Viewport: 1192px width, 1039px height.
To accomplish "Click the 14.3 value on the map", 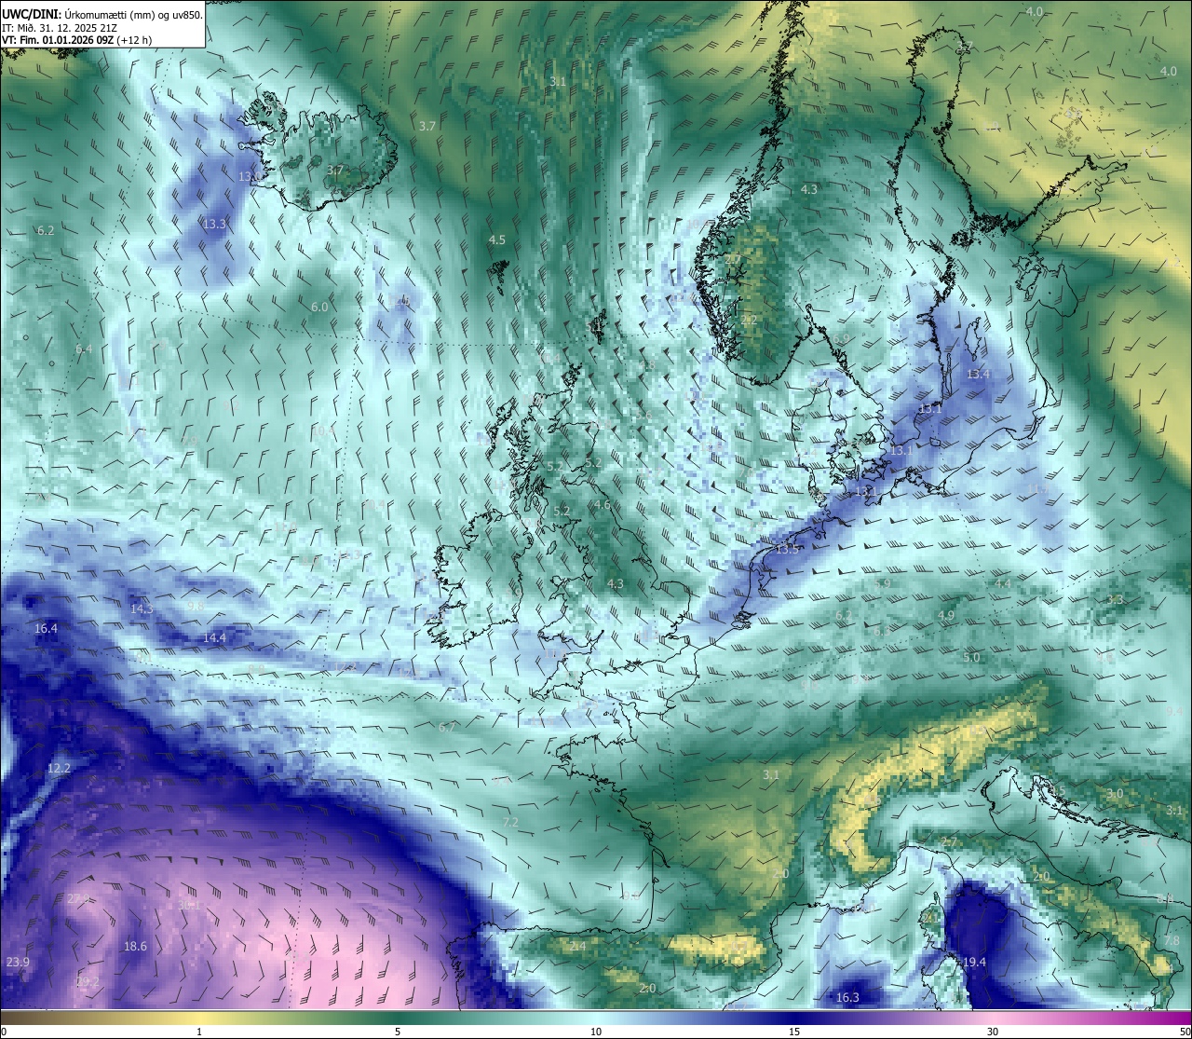I will point(142,608).
